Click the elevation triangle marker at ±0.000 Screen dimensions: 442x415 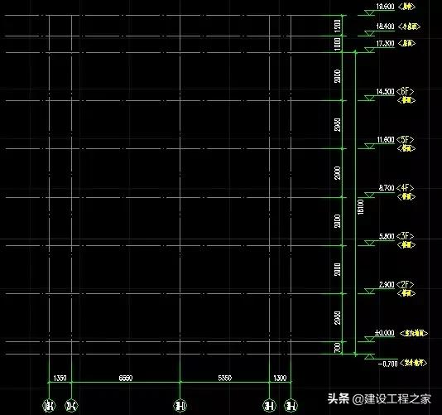pyautogui.click(x=369, y=339)
